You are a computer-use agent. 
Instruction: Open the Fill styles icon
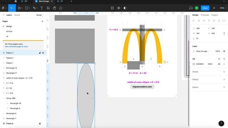[x=219, y=59]
